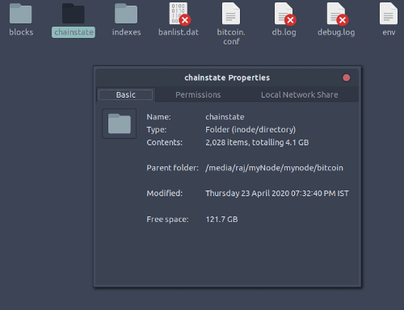This screenshot has height=310, width=404.
Task: Select the env file icon
Action: coord(389,14)
